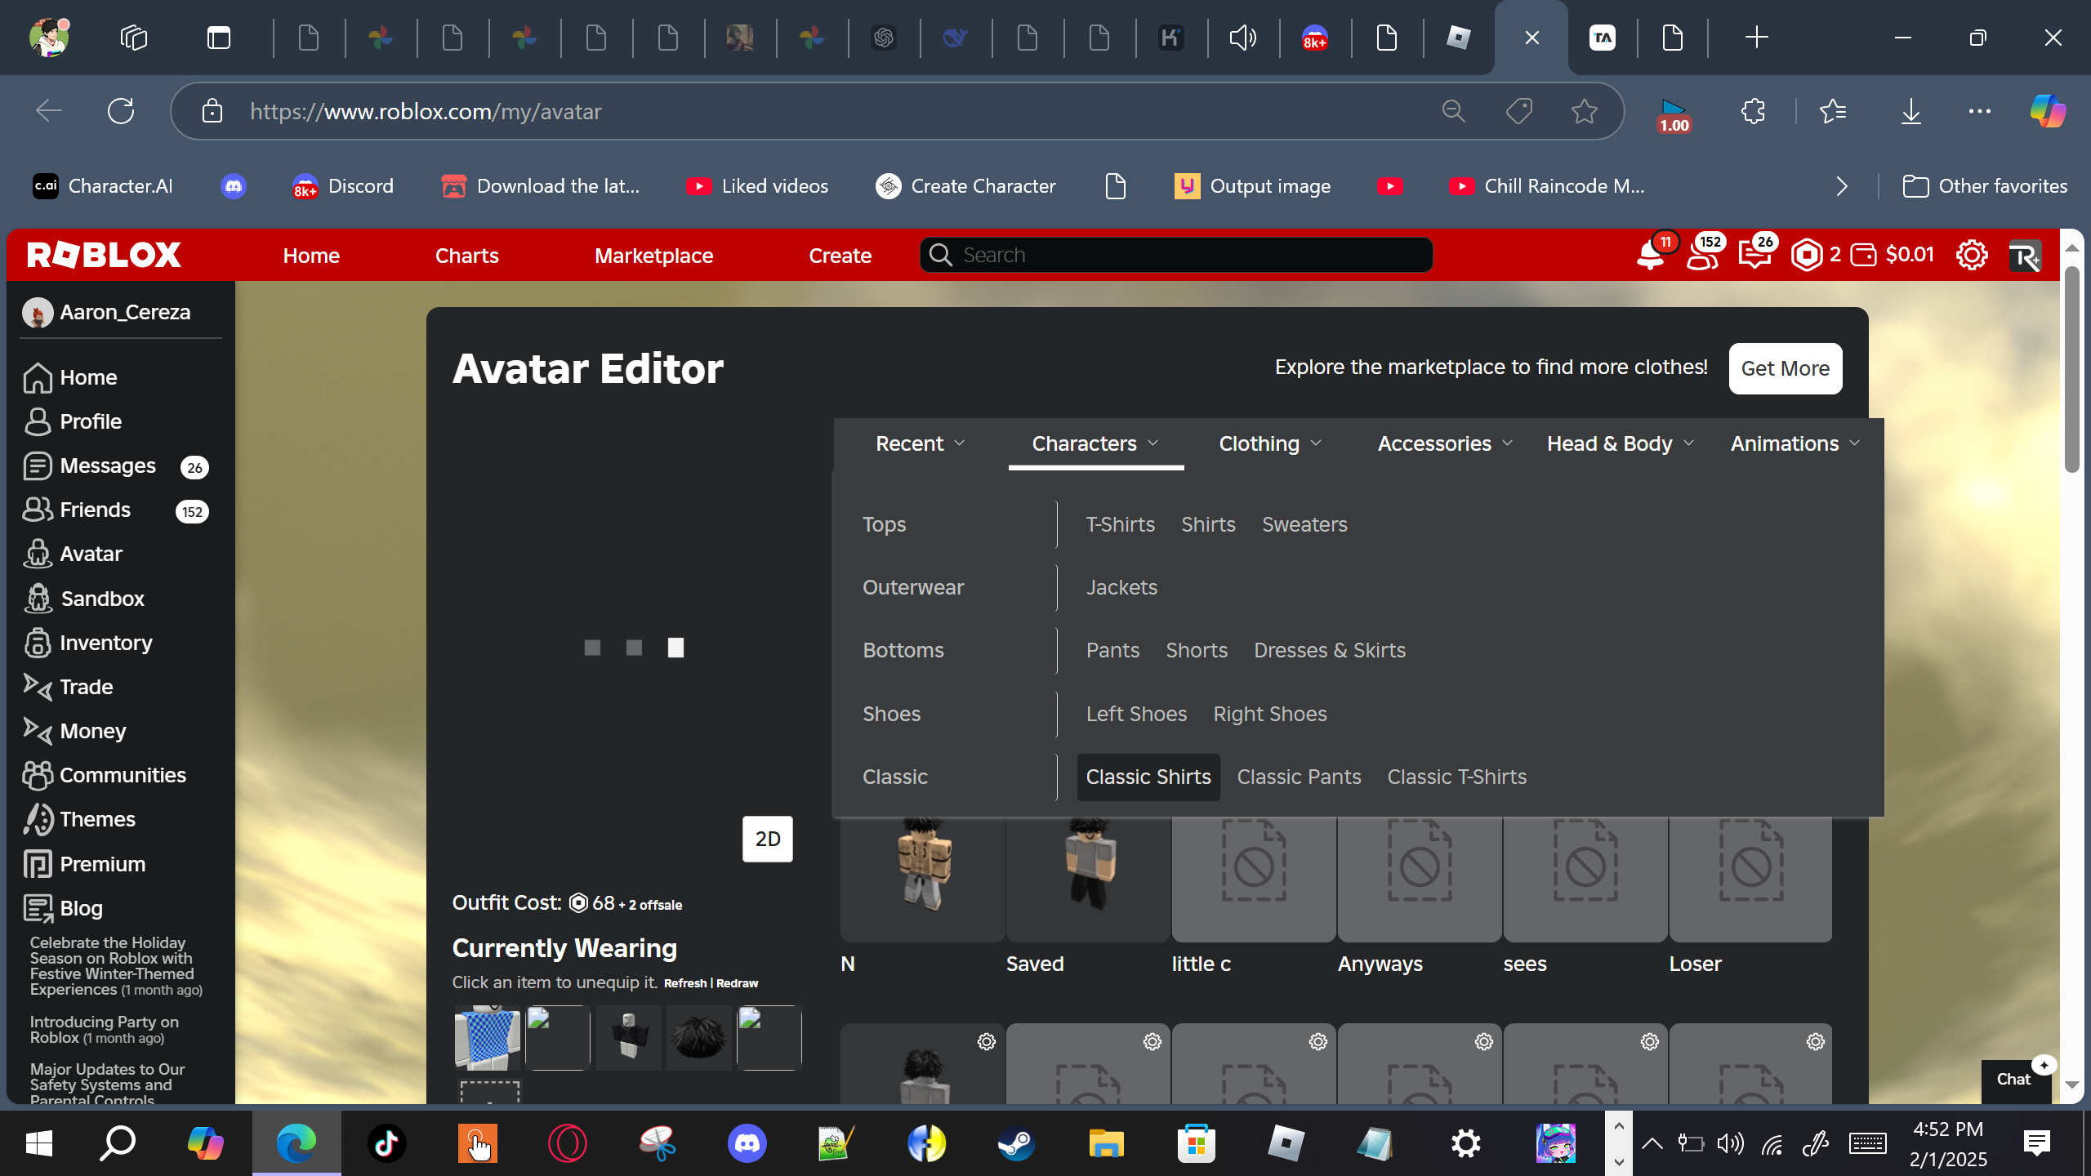Click the Redraw link
Screen dimensions: 2091x1176
[x=737, y=983]
